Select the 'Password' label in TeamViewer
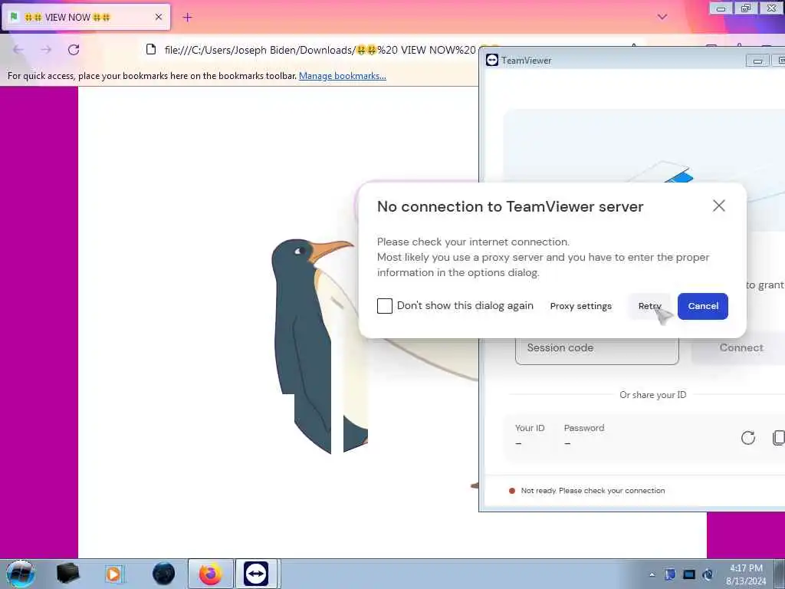The image size is (785, 589). pos(583,428)
